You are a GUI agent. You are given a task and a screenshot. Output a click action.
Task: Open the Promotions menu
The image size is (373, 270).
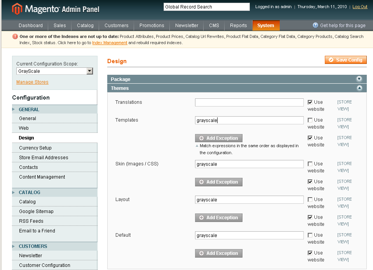tap(152, 26)
